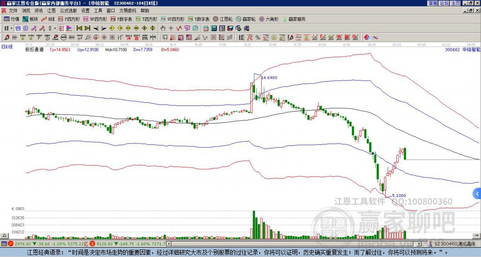Jump to first bar with skip-to-start icon
This screenshot has height=257, width=481.
click(x=79, y=28)
